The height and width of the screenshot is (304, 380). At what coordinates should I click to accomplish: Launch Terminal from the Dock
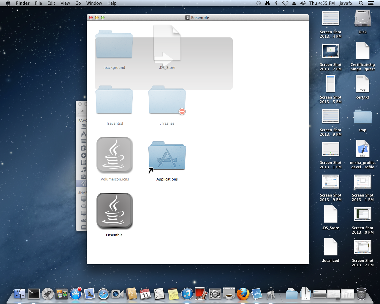(x=34, y=294)
